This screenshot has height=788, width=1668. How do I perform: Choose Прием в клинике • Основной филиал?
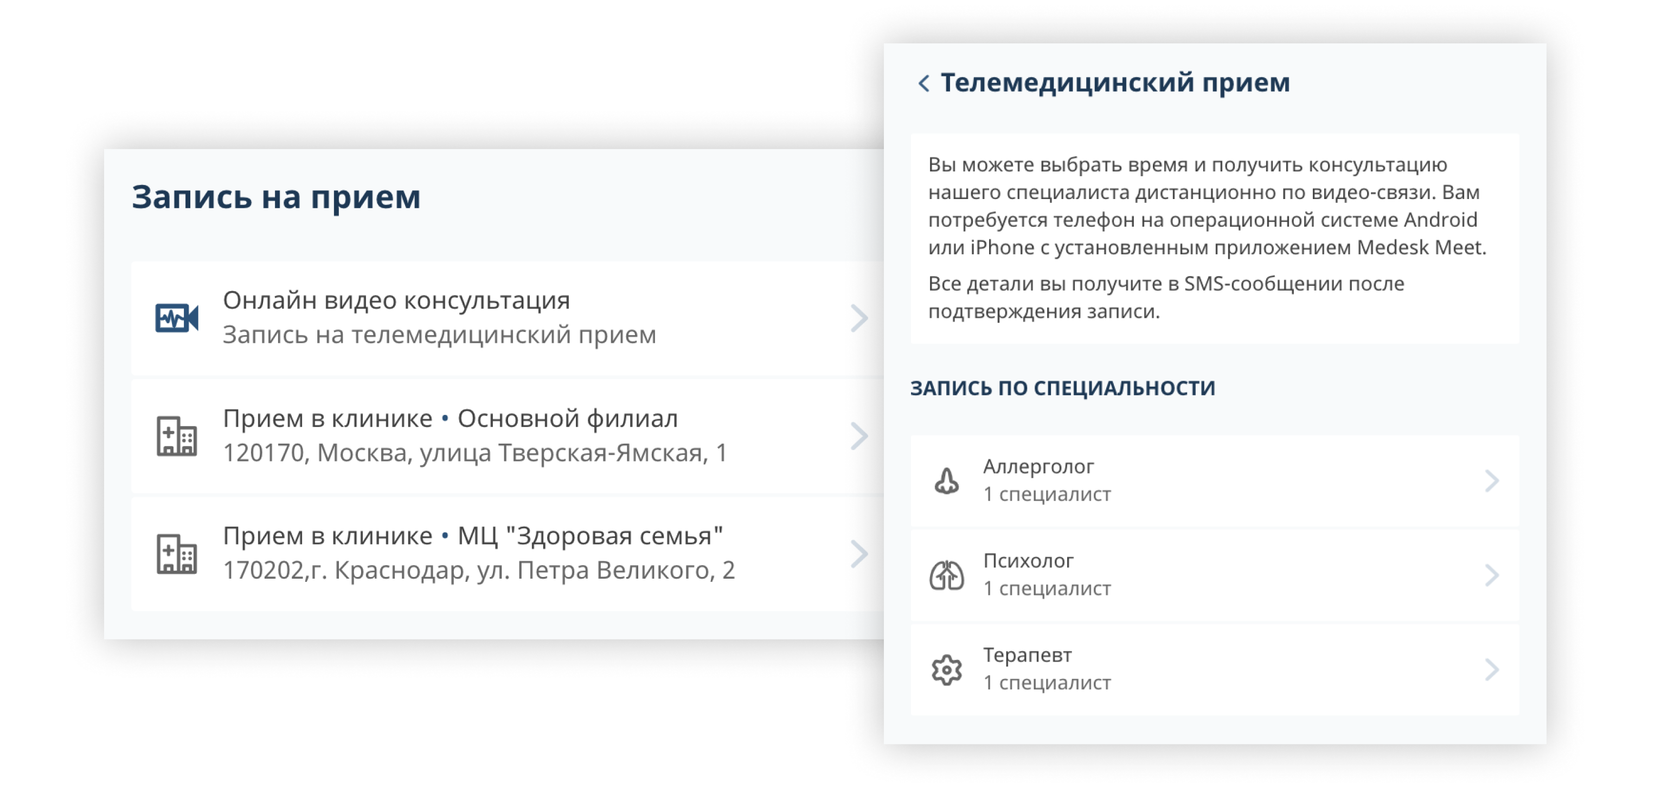click(507, 436)
